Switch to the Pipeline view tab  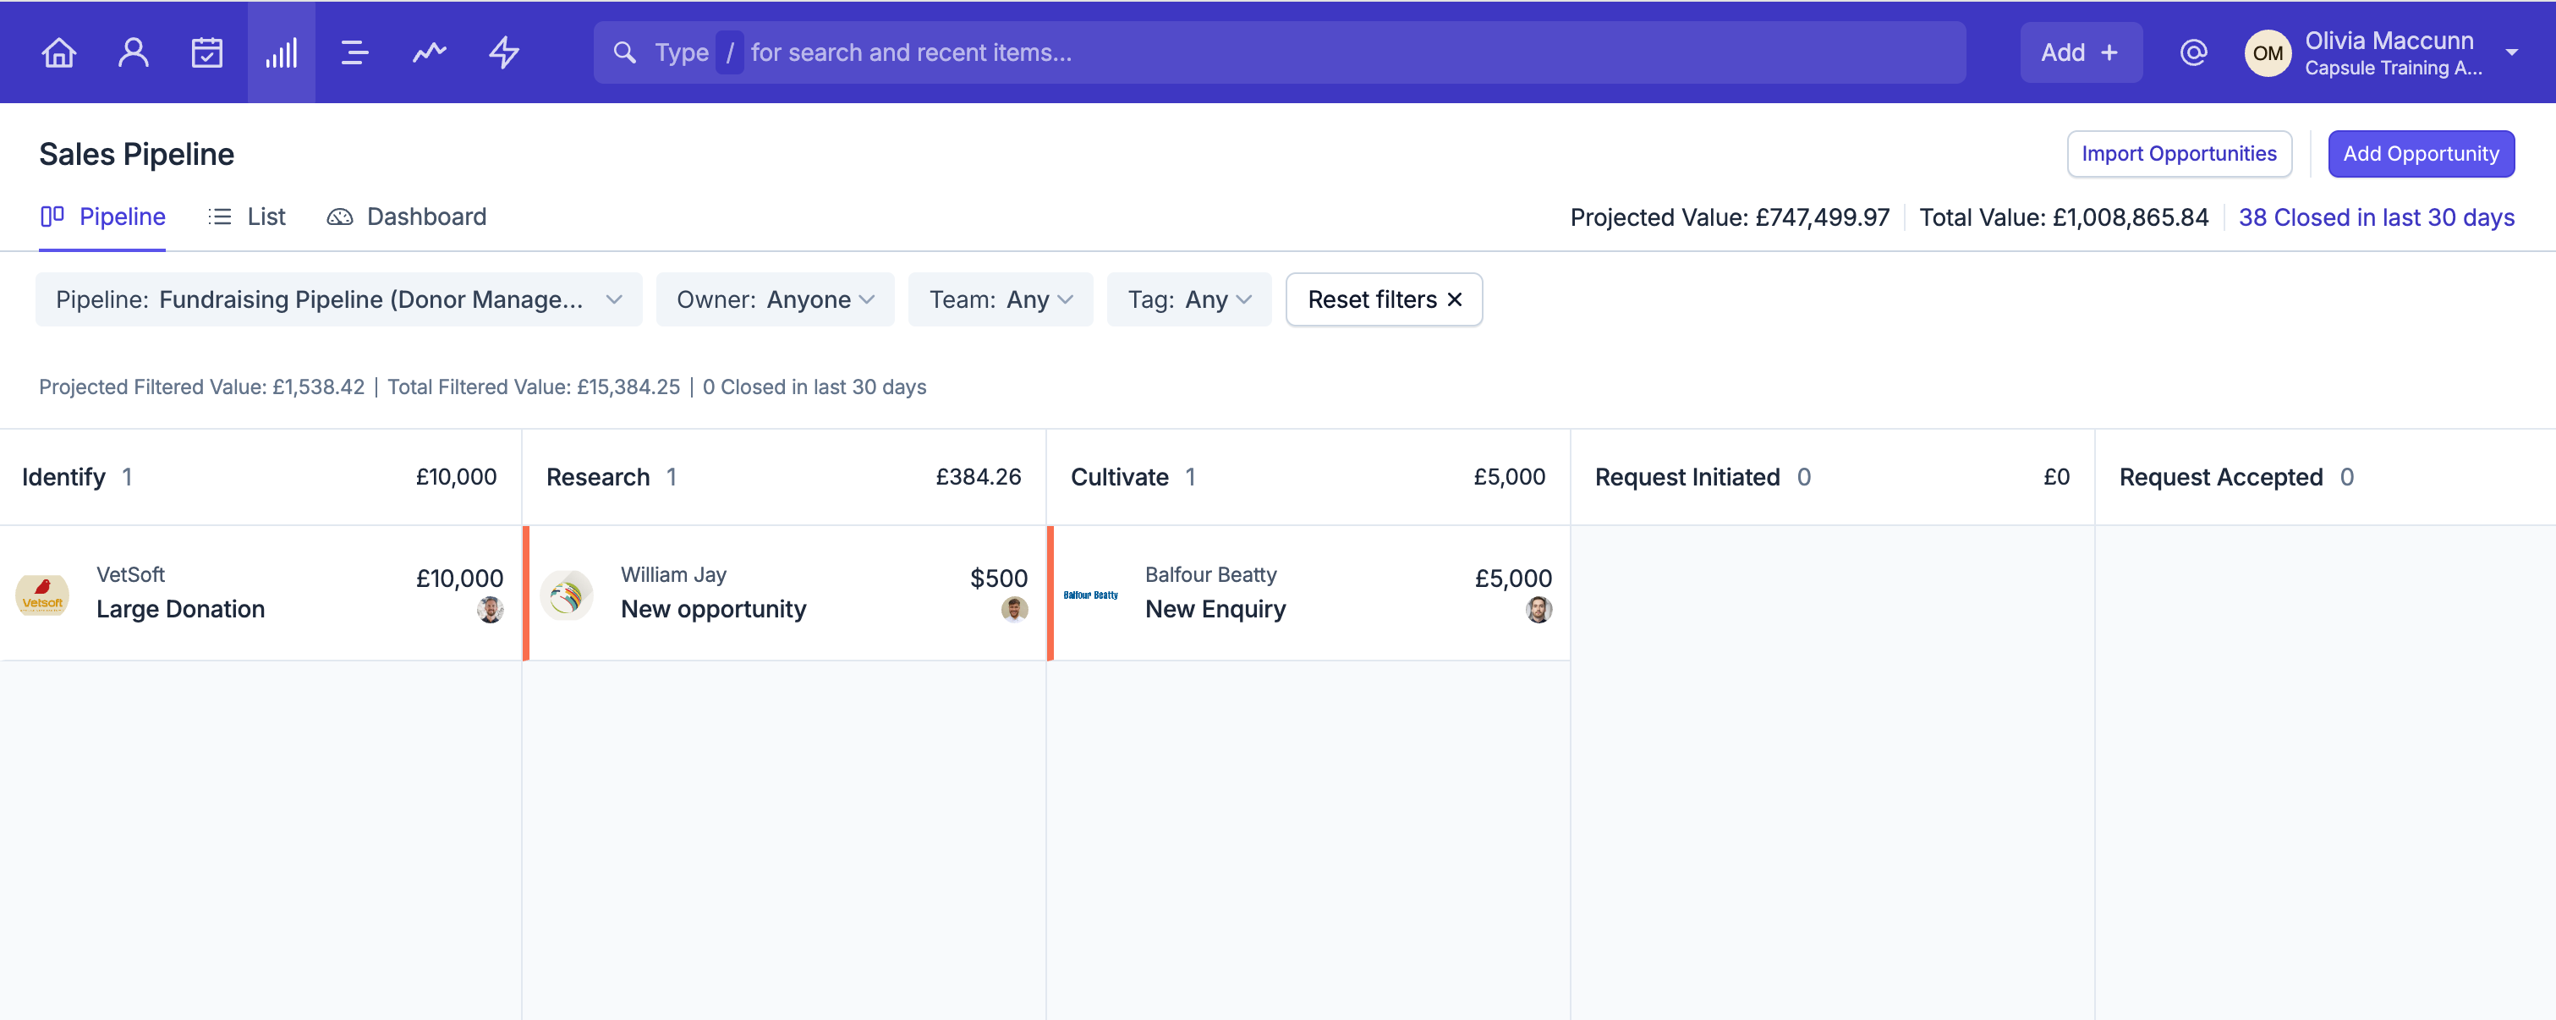point(103,217)
